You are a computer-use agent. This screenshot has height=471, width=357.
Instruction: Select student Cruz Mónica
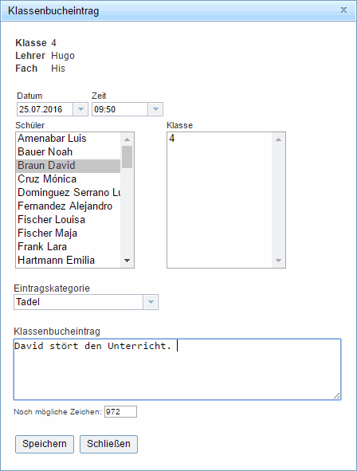point(69,179)
